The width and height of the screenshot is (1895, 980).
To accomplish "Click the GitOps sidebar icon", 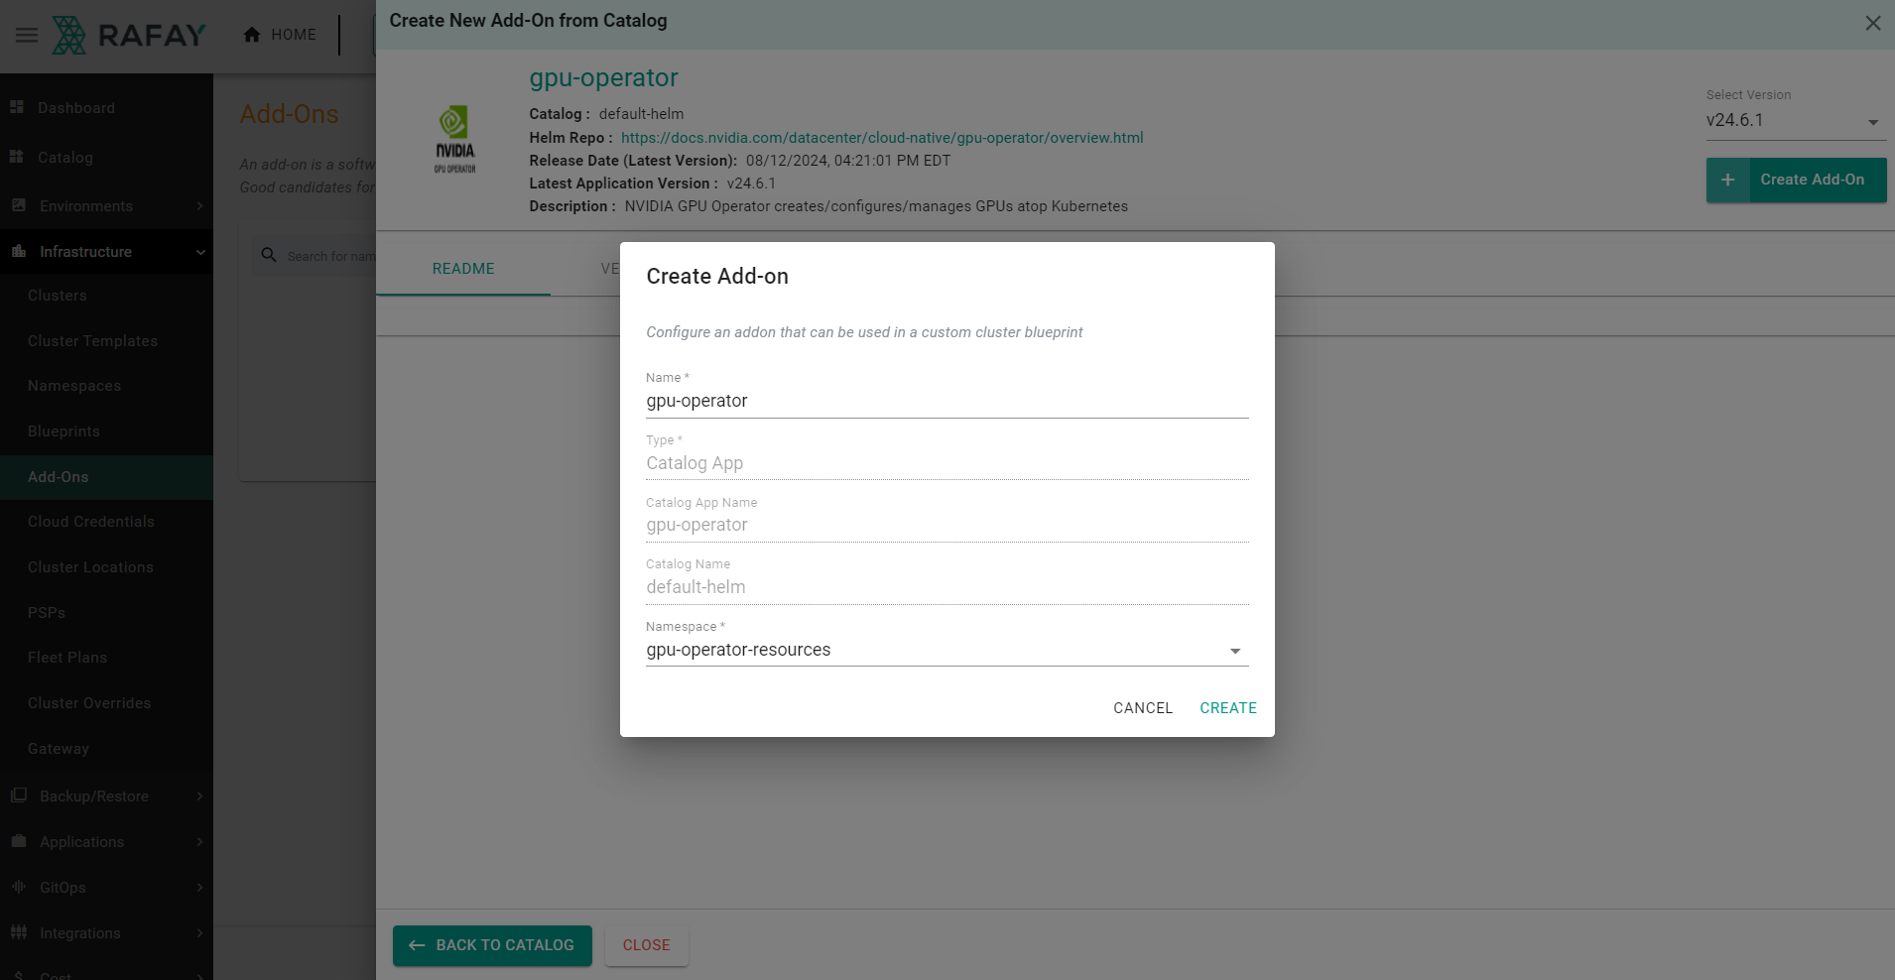I will (18, 887).
